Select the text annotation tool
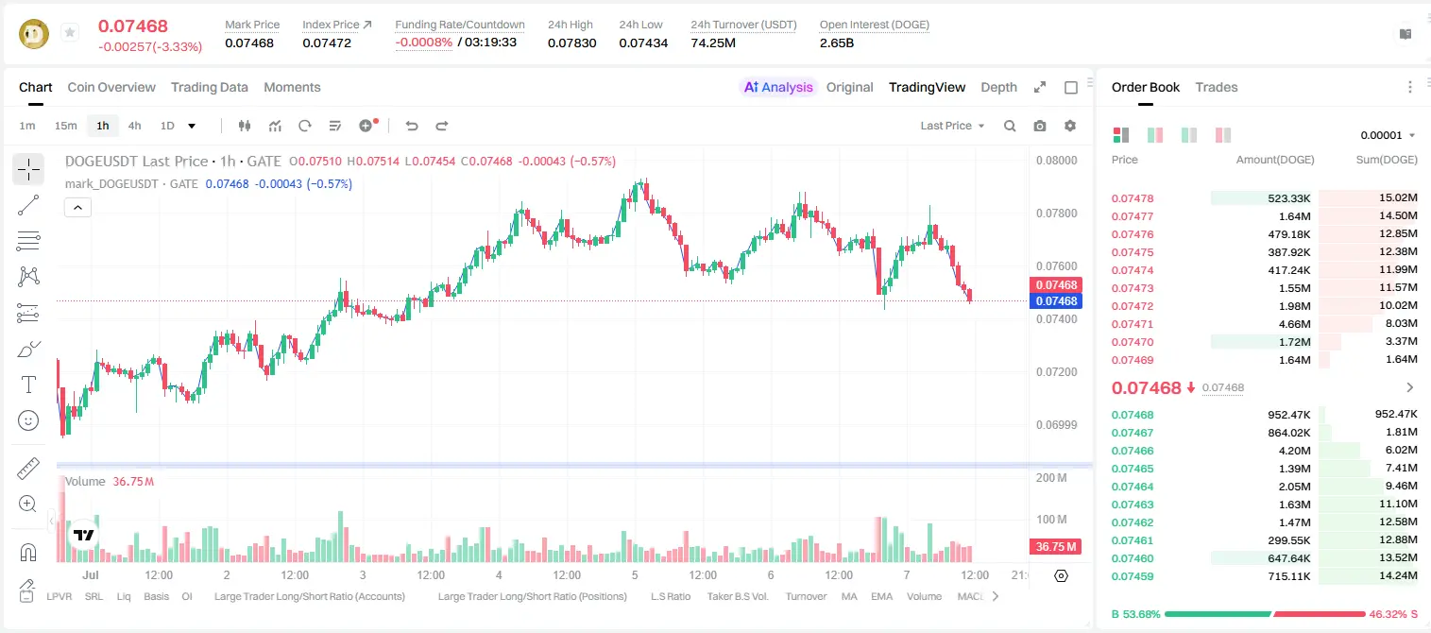 click(28, 385)
